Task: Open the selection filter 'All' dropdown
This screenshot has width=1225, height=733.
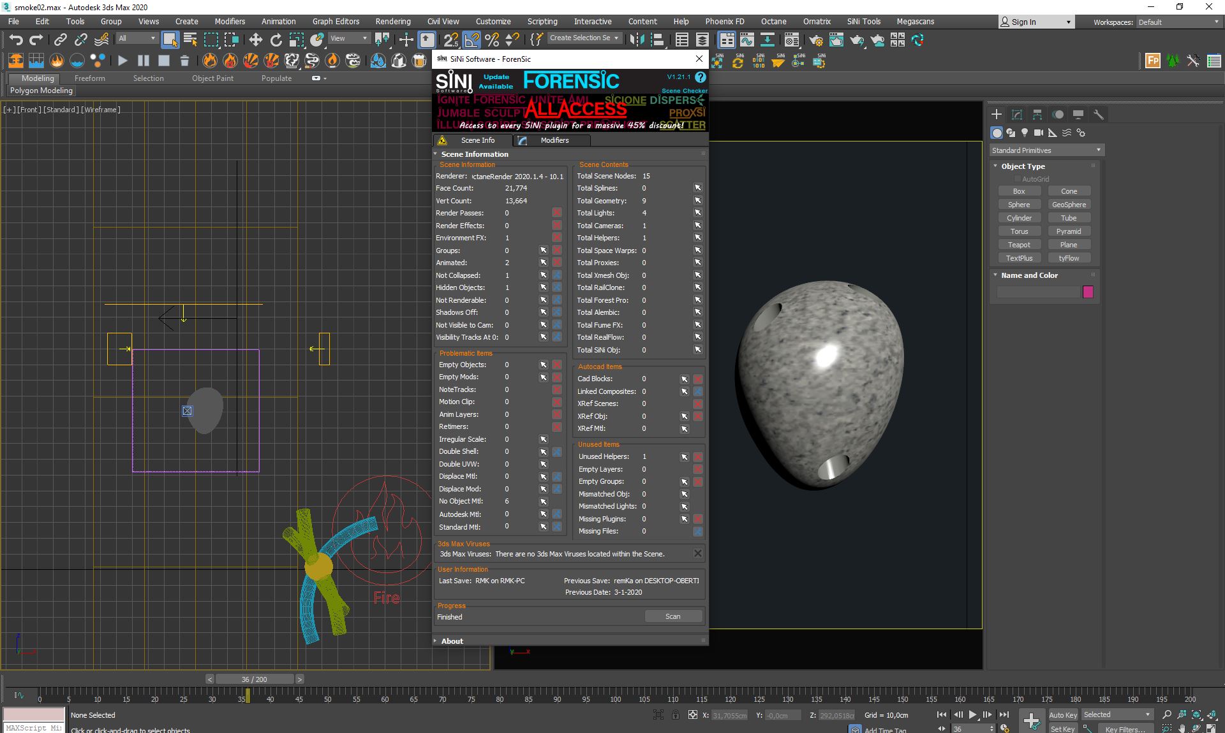Action: pos(137,38)
